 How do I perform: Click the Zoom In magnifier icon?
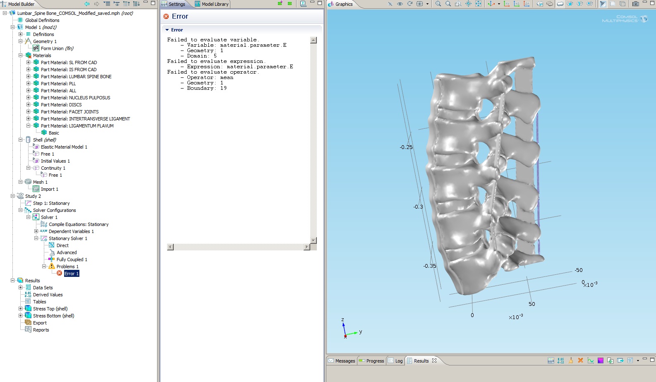(438, 4)
